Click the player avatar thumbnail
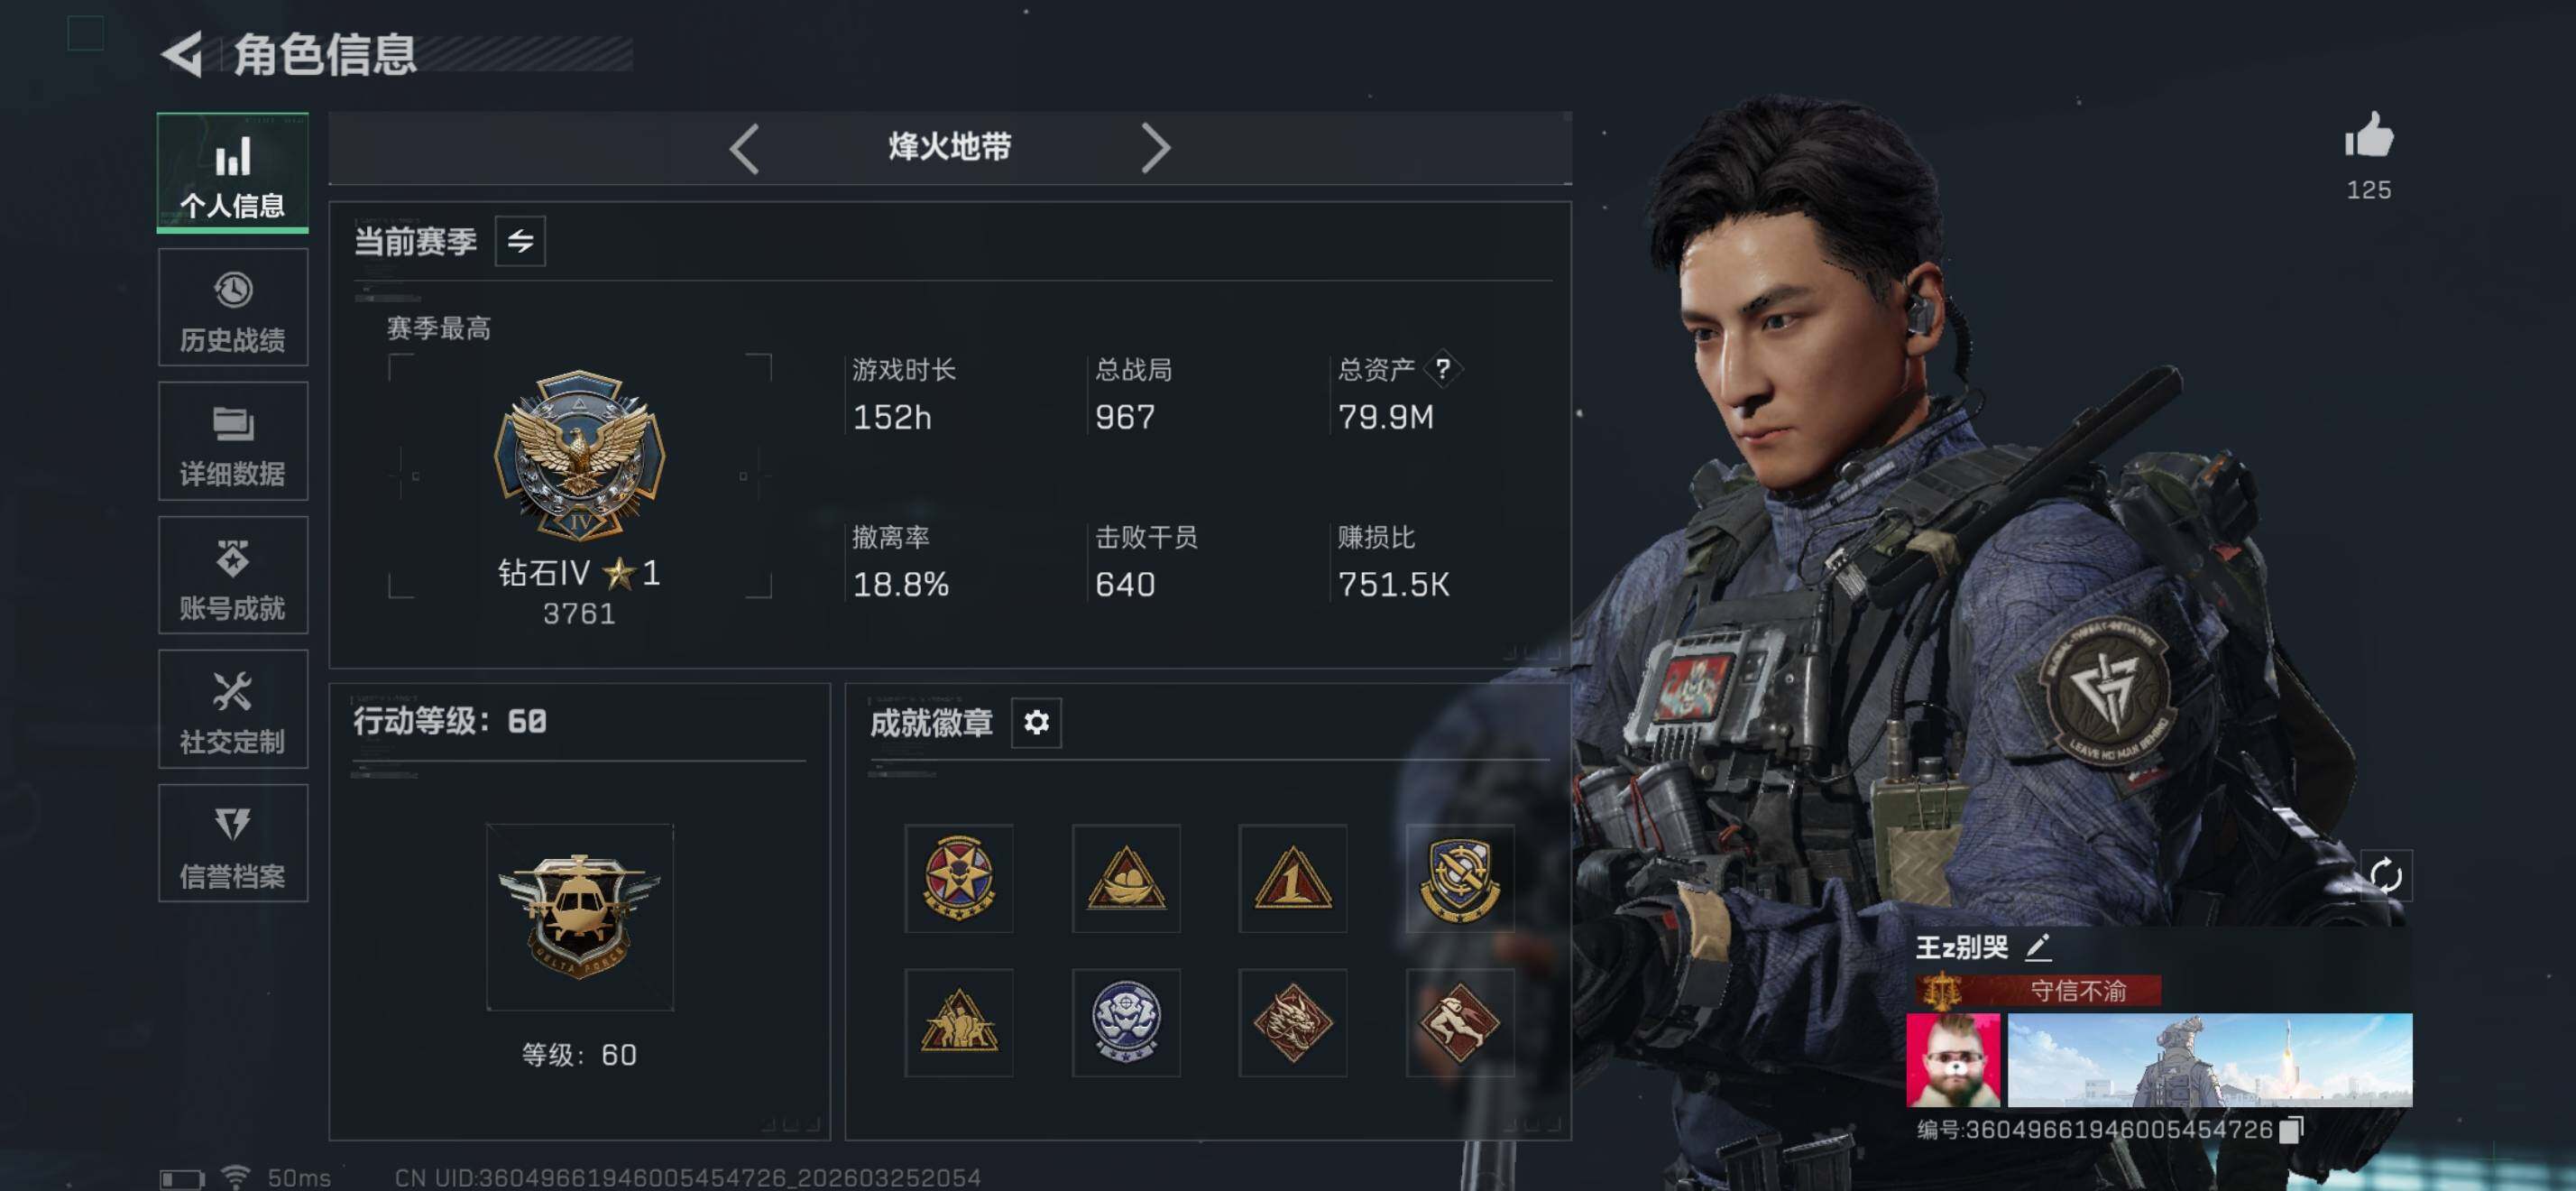 point(1953,1060)
